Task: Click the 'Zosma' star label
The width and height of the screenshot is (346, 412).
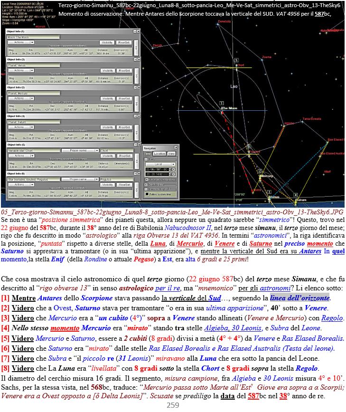Action: [x=267, y=57]
